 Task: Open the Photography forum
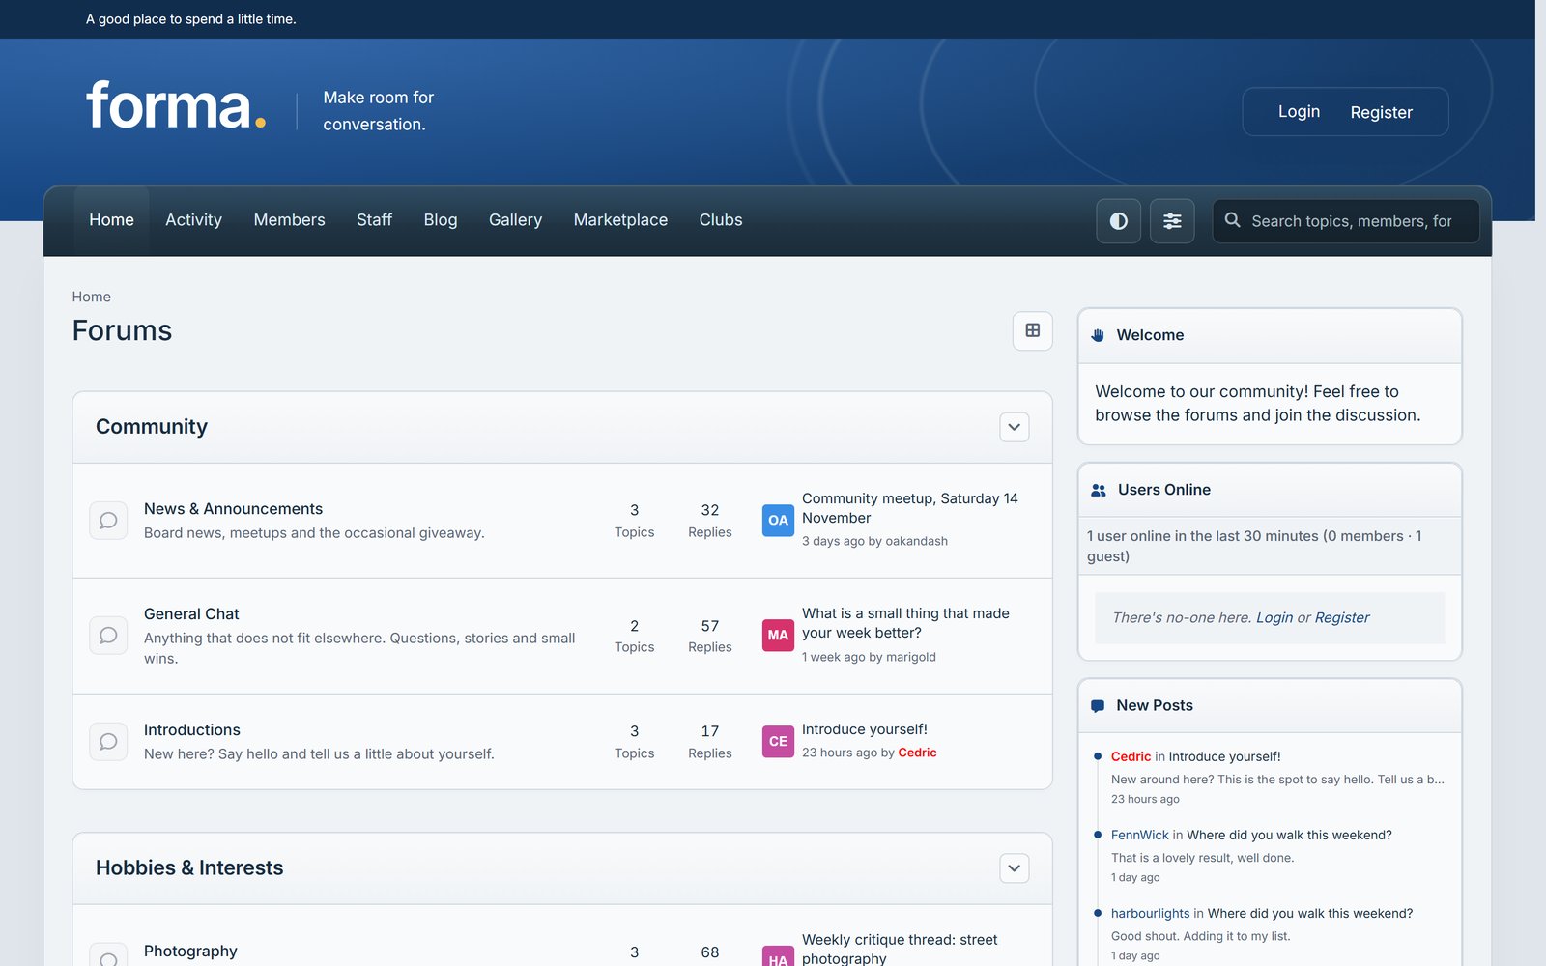tap(190, 951)
